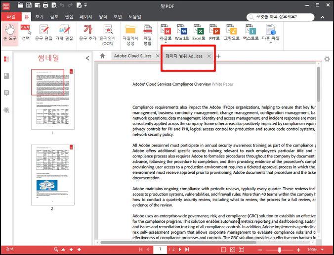
Task: Expand the quick access toolbar dropdown arrow
Action: [x=85, y=5]
